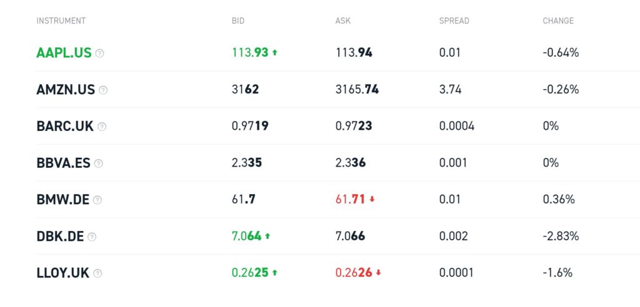Sort by the CHANGE column header
This screenshot has height=307, width=640.
pos(558,21)
